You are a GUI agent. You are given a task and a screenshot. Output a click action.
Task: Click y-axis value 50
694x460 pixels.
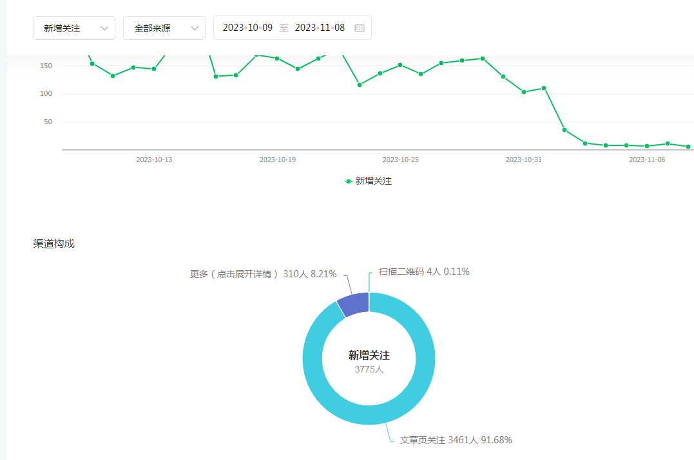48,122
